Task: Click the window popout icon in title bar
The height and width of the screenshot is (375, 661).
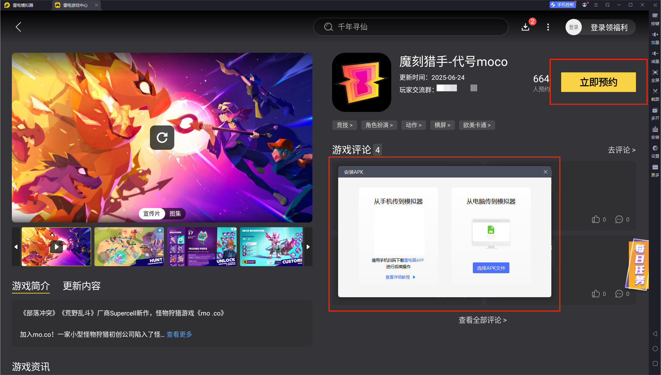Action: (x=608, y=5)
